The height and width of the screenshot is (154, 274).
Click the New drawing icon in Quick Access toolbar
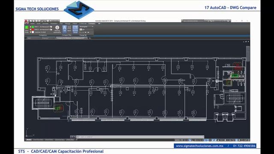pyautogui.click(x=31, y=21)
